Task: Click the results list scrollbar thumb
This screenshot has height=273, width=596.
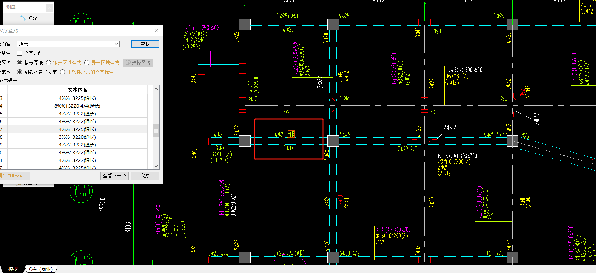Action: click(156, 131)
